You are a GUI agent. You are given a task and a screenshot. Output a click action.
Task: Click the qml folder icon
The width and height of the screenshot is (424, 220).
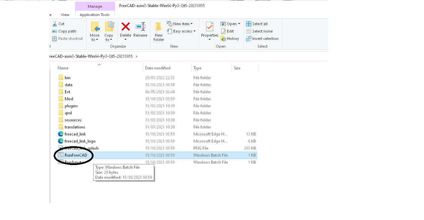coord(61,113)
